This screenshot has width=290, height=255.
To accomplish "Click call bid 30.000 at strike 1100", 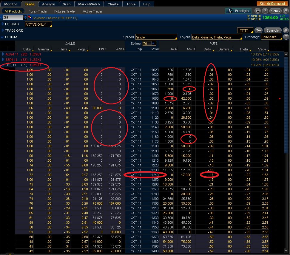I will click(97, 108).
